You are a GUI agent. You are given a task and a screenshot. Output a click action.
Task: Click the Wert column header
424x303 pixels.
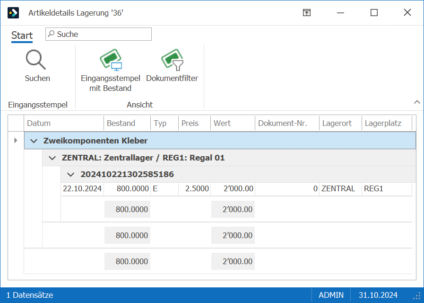pyautogui.click(x=233, y=123)
